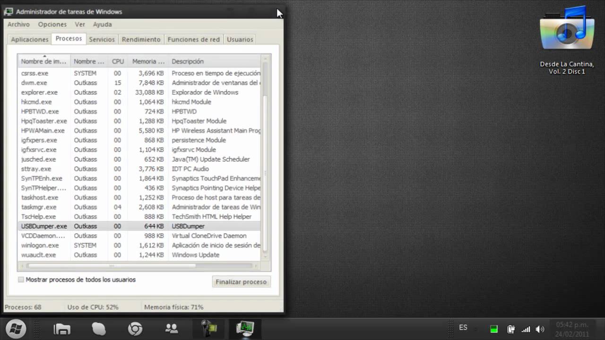Viewport: 605px width, 340px height.
Task: Select the HPBTWD.exe process row
Action: click(139, 111)
